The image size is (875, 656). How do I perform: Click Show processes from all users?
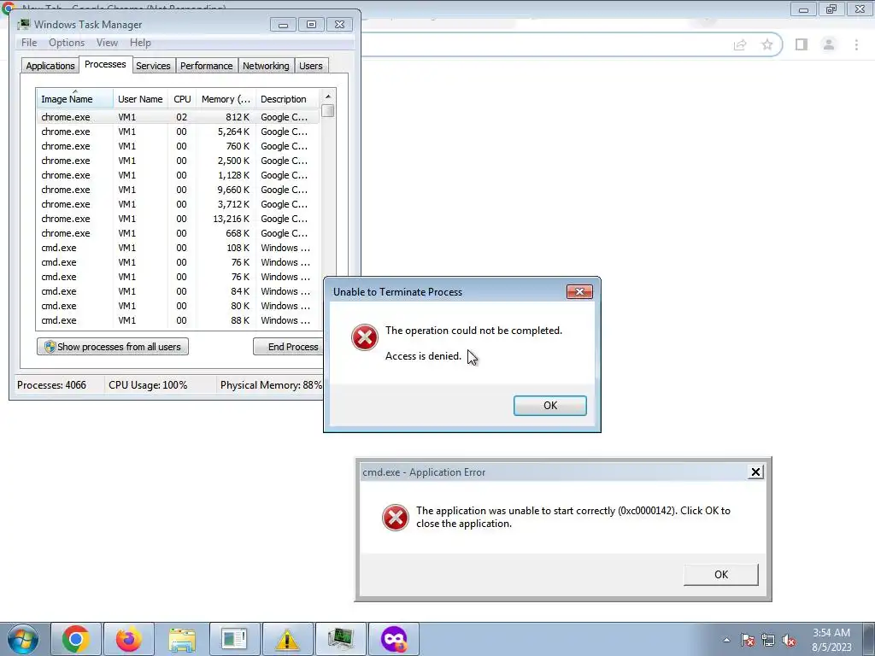(x=113, y=347)
